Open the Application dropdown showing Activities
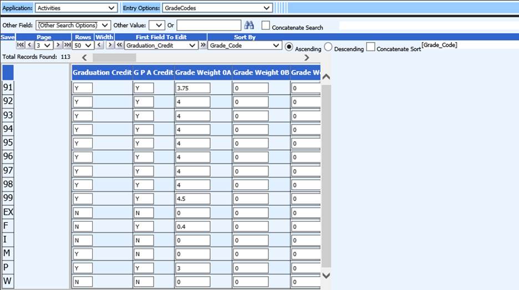Screen dimensions: 519x290 [x=76, y=8]
